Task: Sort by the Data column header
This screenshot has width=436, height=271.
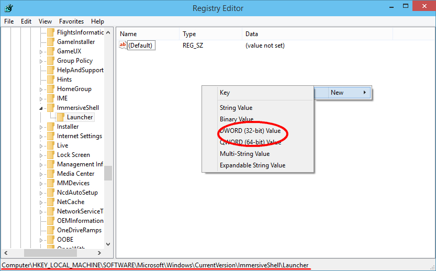Action: click(318, 34)
